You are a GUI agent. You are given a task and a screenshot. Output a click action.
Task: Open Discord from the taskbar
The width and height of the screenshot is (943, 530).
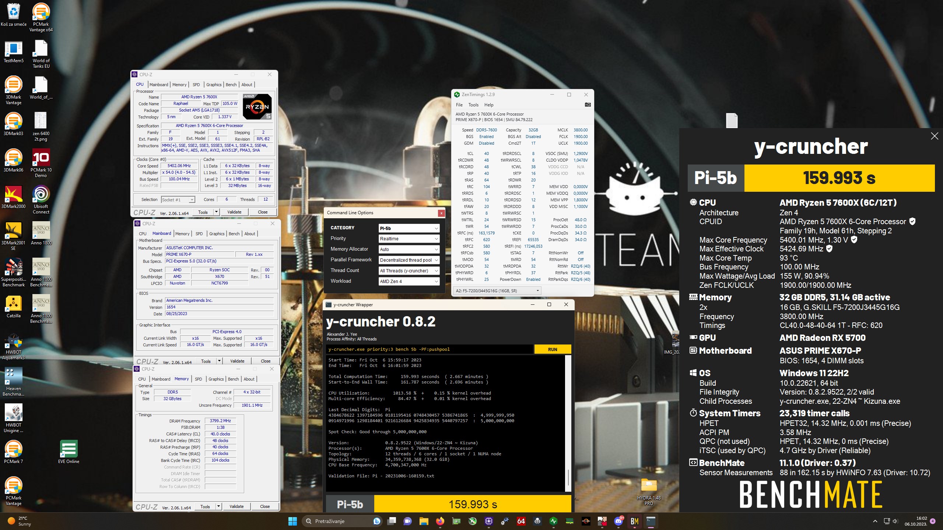click(x=618, y=521)
